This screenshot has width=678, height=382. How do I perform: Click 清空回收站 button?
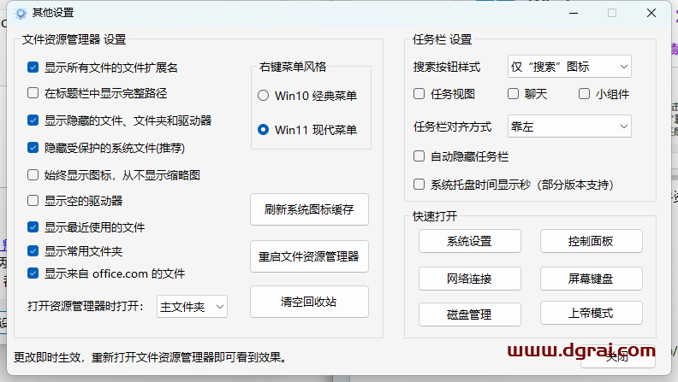[x=309, y=302]
